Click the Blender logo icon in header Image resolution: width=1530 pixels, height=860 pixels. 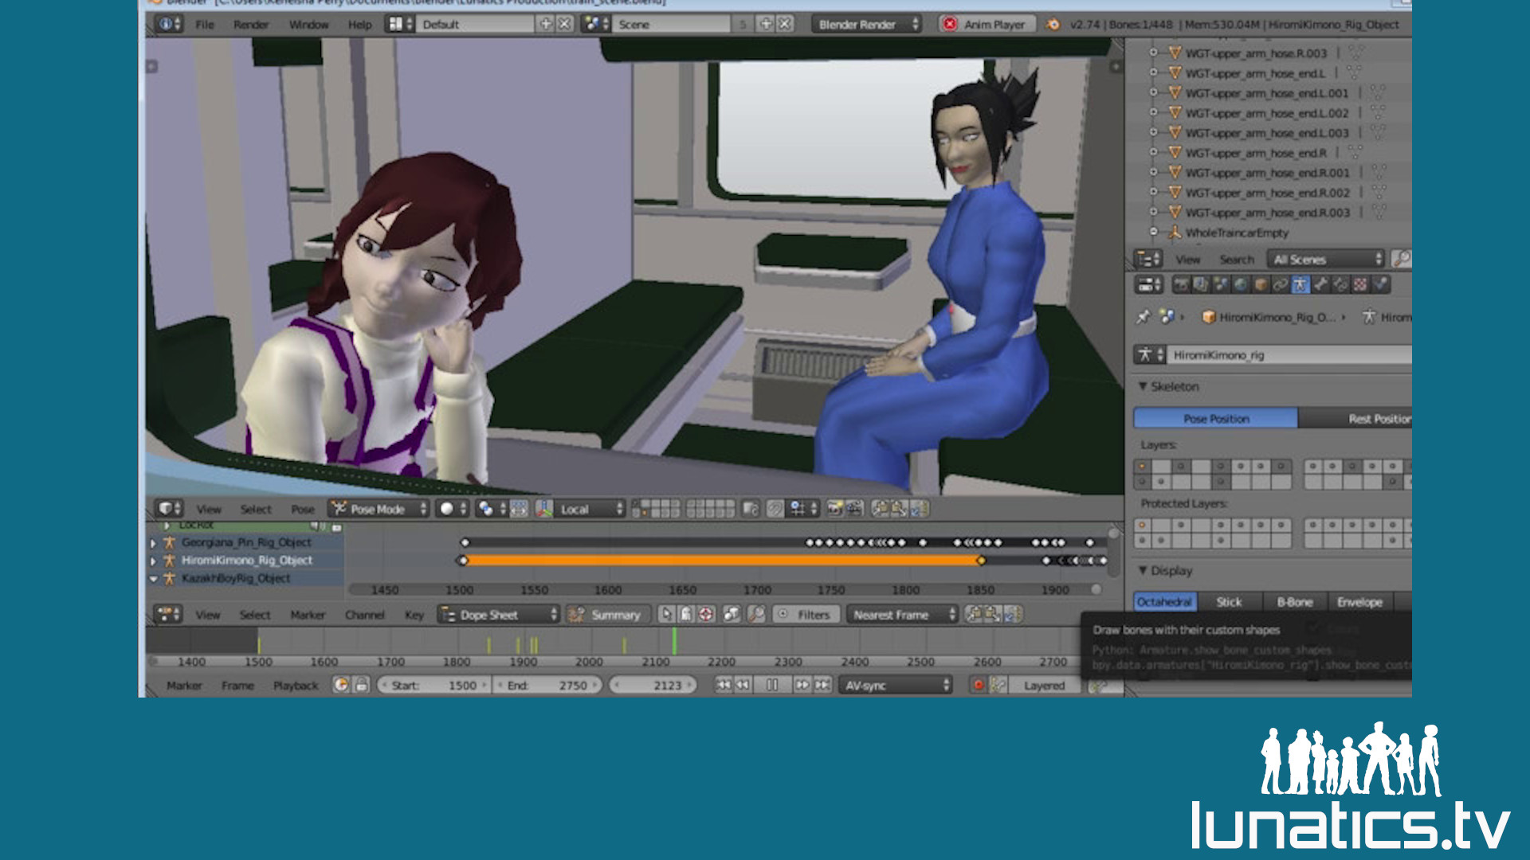1053,25
